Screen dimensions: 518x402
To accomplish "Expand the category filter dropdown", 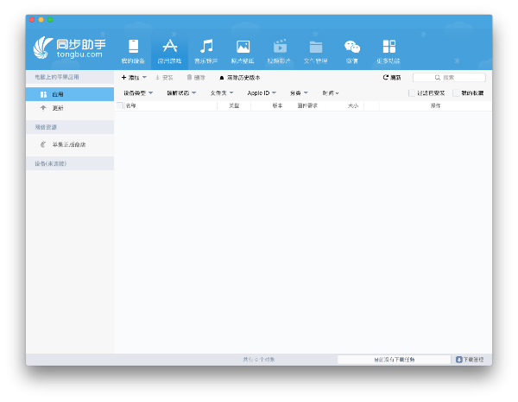I will tap(299, 93).
